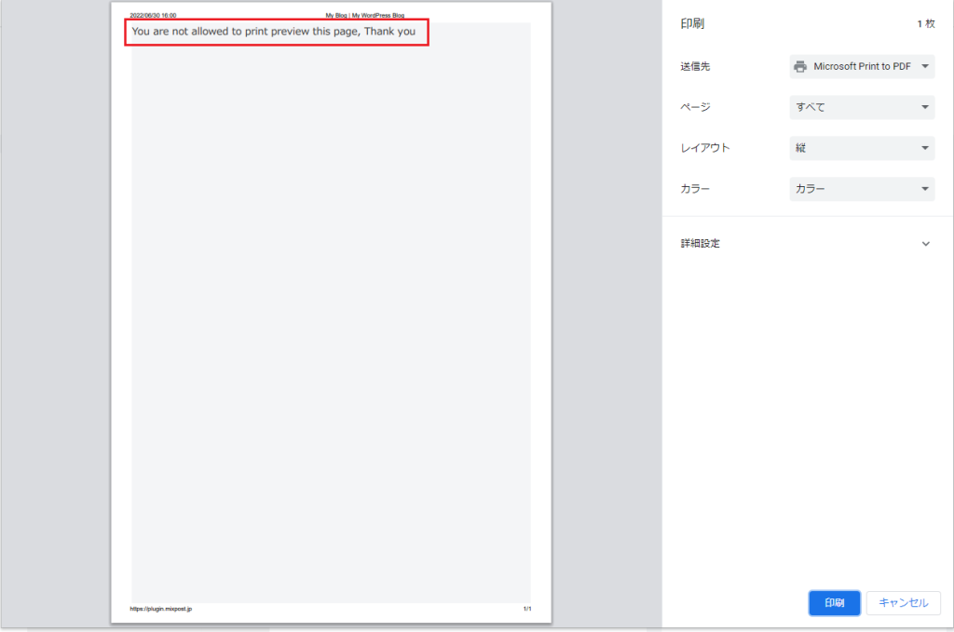
Task: Click the 印刷 heading at panel top
Action: [x=693, y=24]
